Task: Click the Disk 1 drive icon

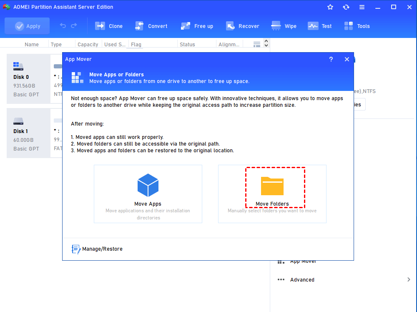Action: coord(18,121)
